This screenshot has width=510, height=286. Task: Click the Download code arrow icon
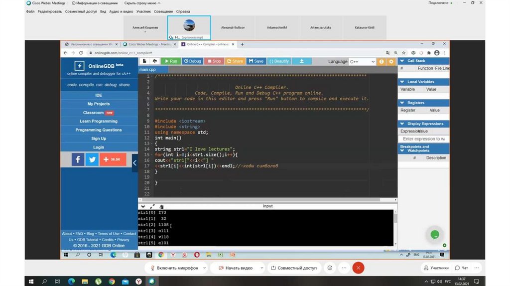tap(301, 61)
